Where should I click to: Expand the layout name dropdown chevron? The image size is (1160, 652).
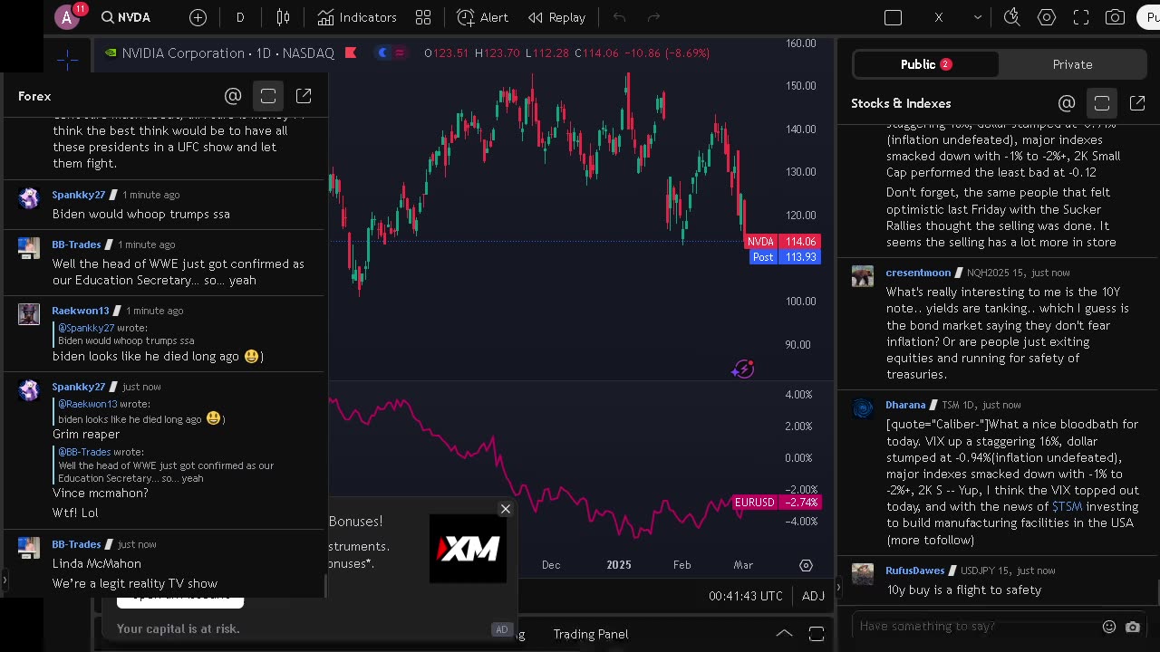[977, 17]
